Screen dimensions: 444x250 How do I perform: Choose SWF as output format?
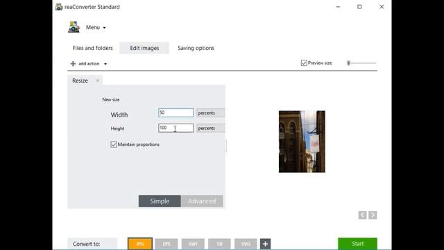click(193, 244)
